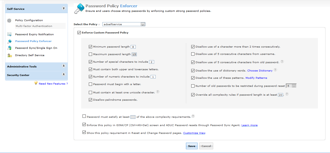Click the Policy Configuration gear icon
This screenshot has width=330, height=153.
click(9, 20)
